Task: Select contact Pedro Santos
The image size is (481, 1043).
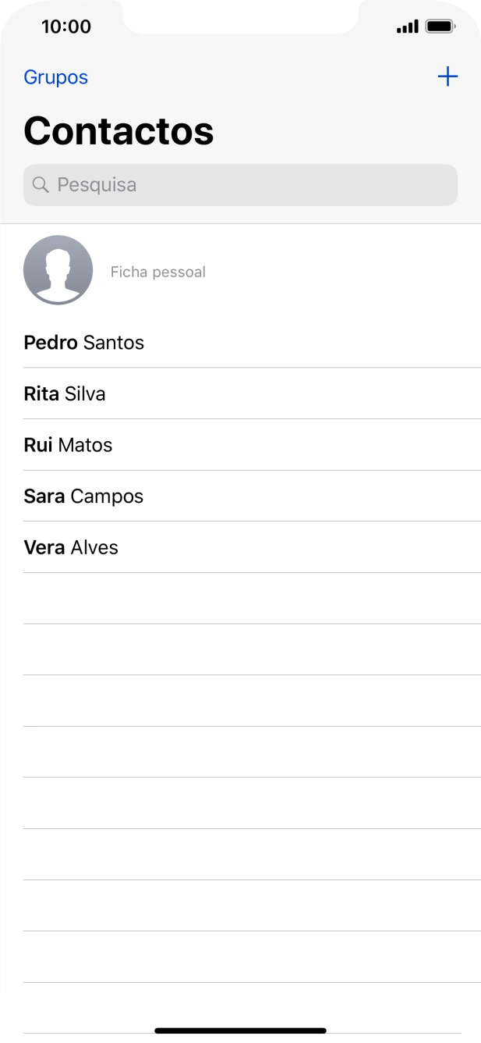Action: point(84,342)
